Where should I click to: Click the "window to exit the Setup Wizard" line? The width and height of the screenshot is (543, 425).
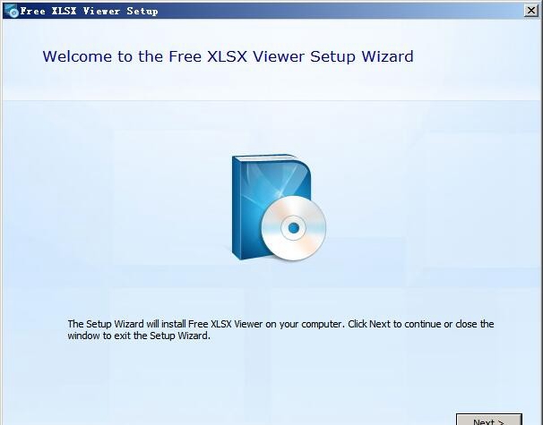pyautogui.click(x=139, y=336)
